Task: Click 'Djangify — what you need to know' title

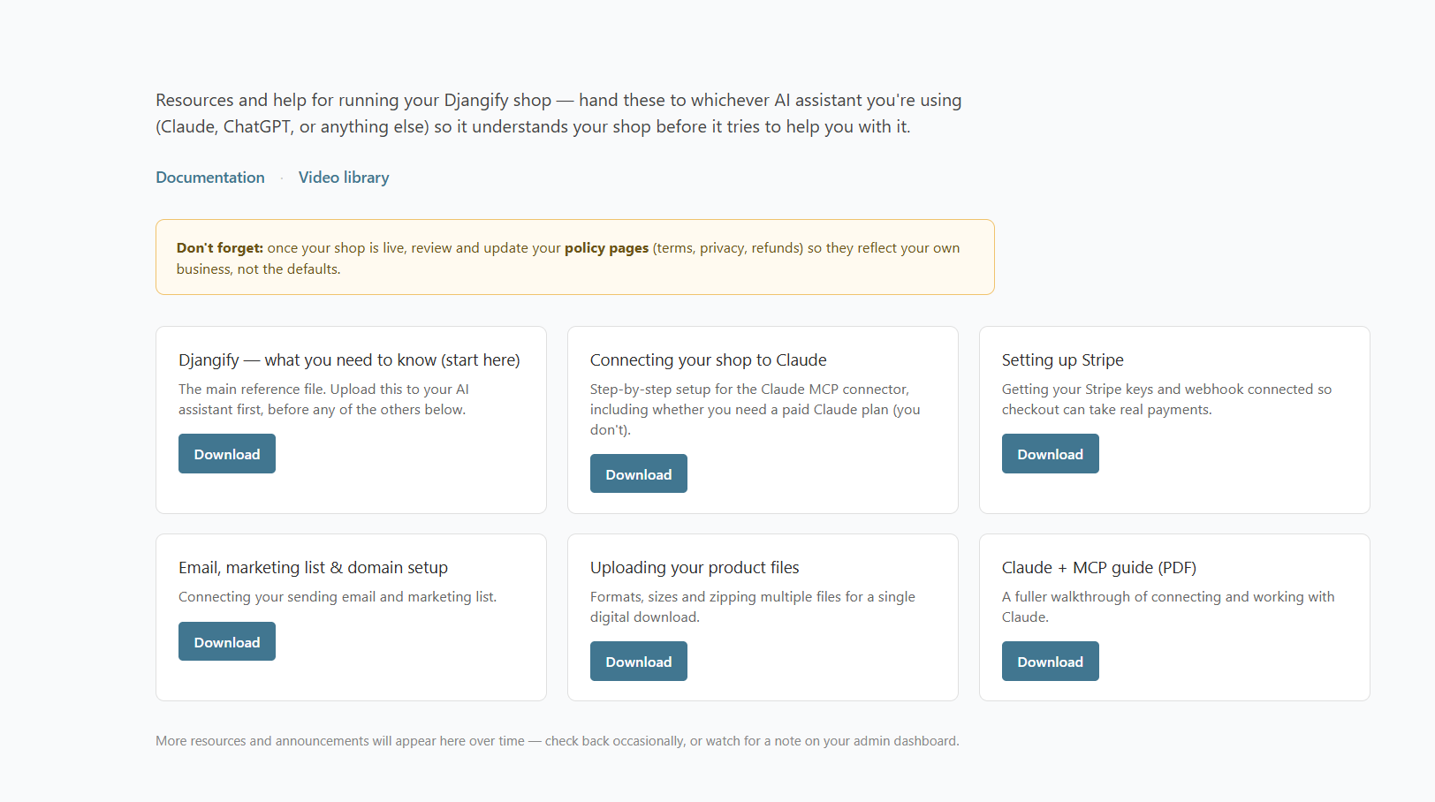Action: [x=349, y=360]
